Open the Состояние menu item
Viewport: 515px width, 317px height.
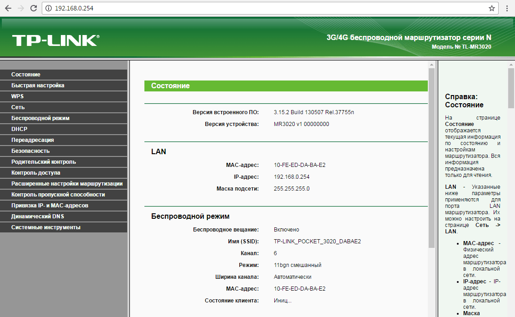point(26,75)
